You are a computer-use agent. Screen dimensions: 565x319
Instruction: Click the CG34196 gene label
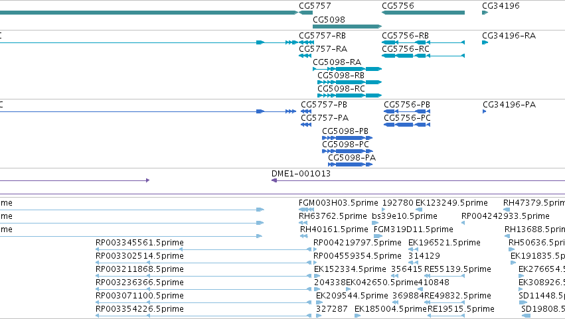pos(501,6)
